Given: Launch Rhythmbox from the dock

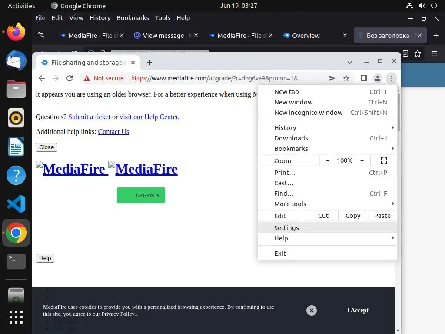Looking at the screenshot, I should coord(16,118).
